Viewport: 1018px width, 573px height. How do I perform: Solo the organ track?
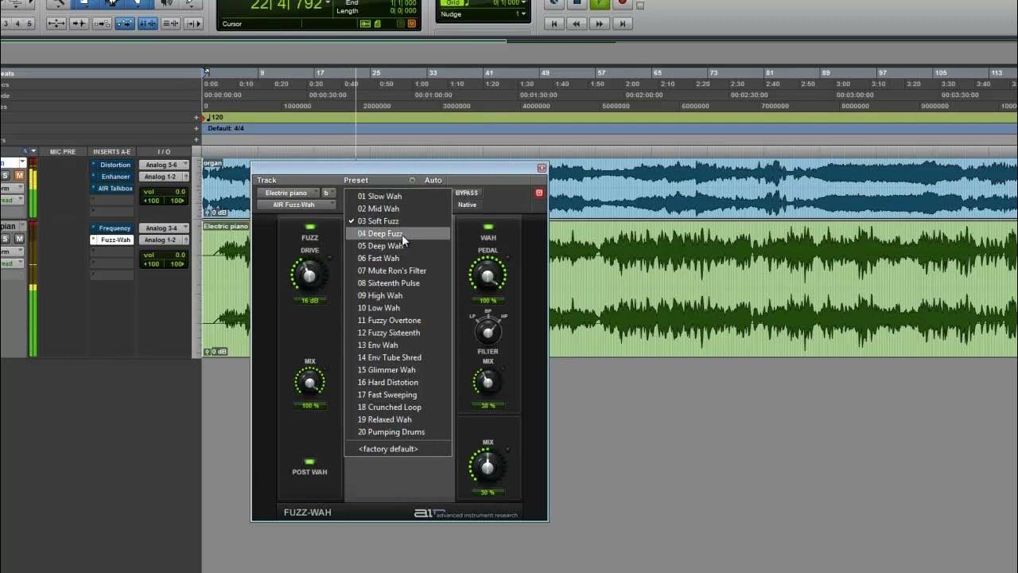tap(6, 175)
